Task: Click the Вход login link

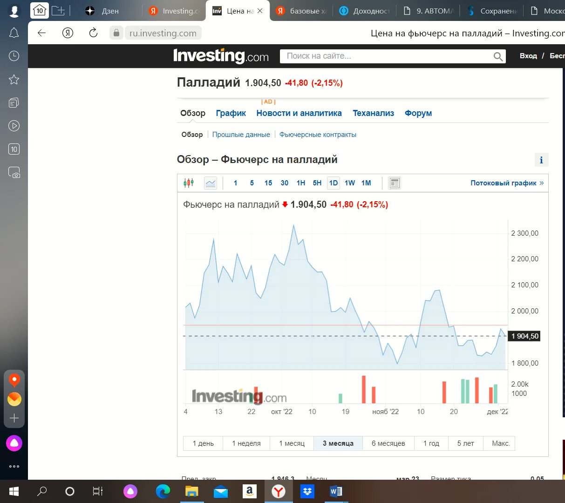Action: 528,56
